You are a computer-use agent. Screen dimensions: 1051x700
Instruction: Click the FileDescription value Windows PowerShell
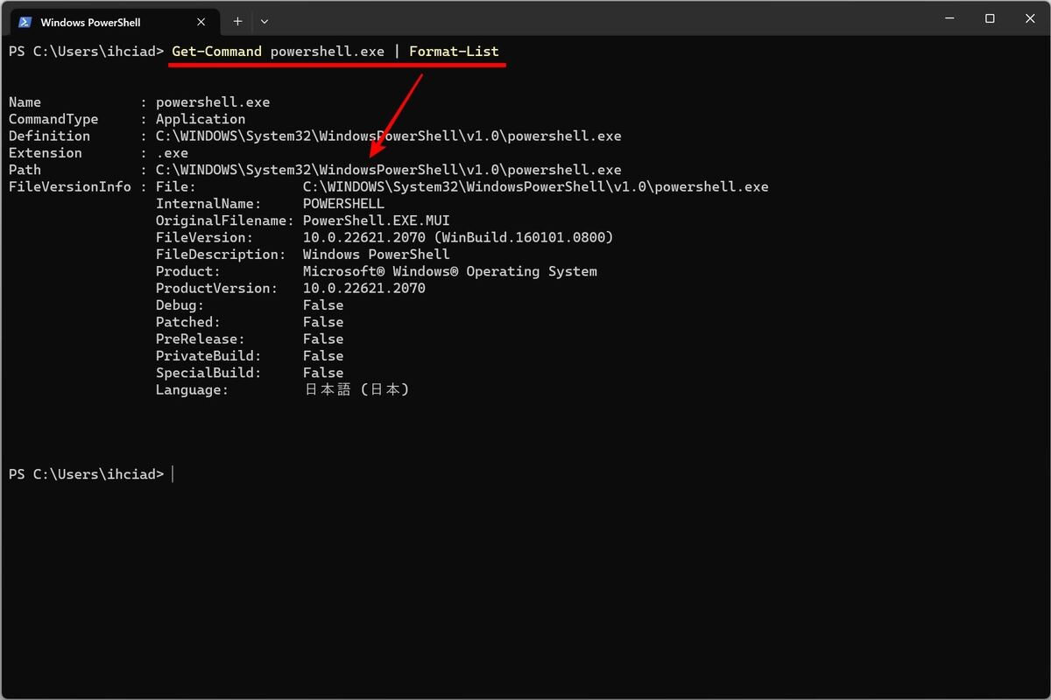coord(377,255)
